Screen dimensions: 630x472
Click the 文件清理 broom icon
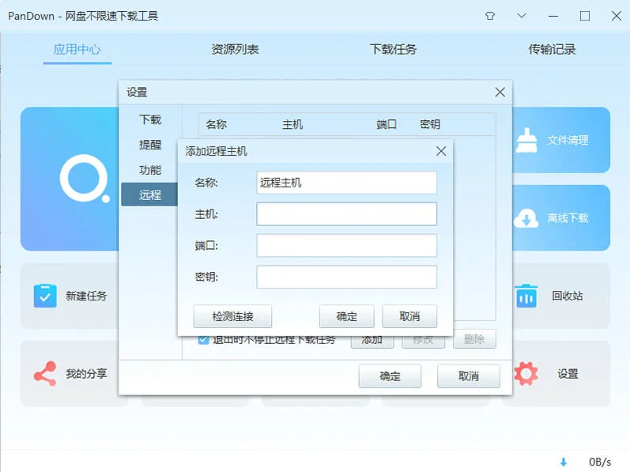pos(526,140)
